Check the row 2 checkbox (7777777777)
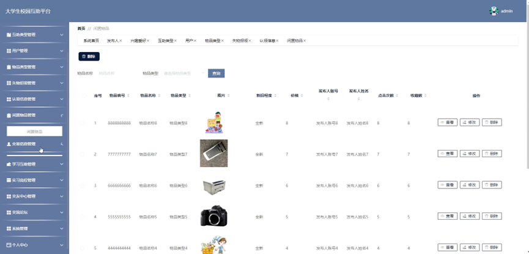This screenshot has height=254, width=529. pyautogui.click(x=83, y=154)
